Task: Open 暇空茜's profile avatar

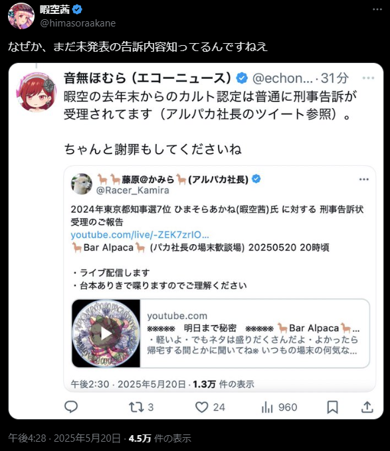Action: pos(21,16)
